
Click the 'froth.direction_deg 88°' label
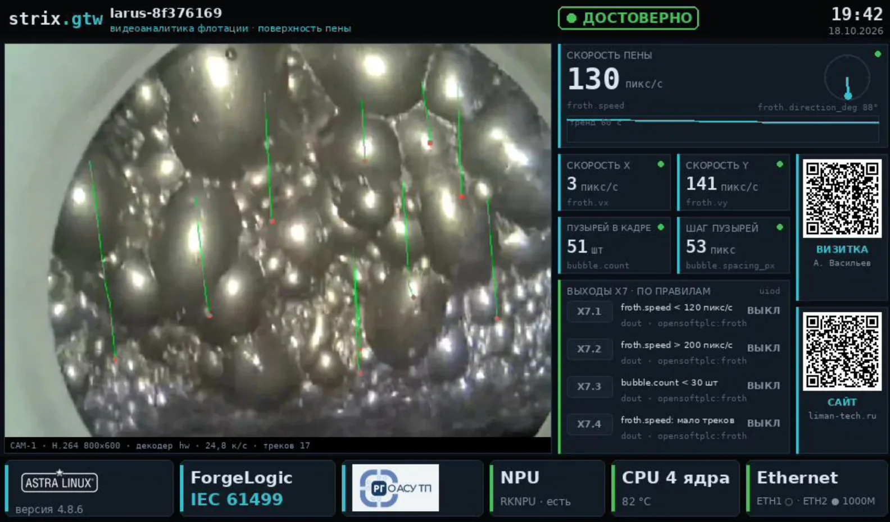[818, 107]
